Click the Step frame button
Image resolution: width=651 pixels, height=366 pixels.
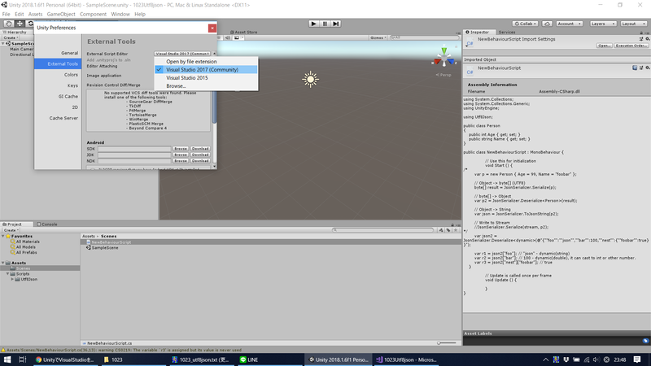click(x=336, y=24)
